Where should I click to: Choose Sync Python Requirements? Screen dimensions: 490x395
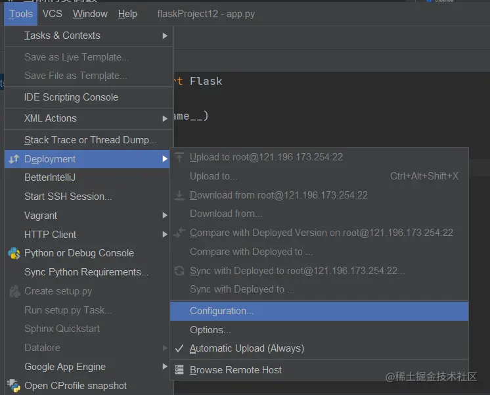[x=87, y=272]
